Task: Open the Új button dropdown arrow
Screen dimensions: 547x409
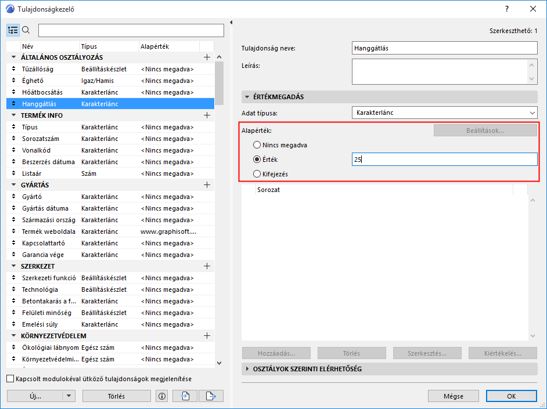Action: (x=69, y=396)
